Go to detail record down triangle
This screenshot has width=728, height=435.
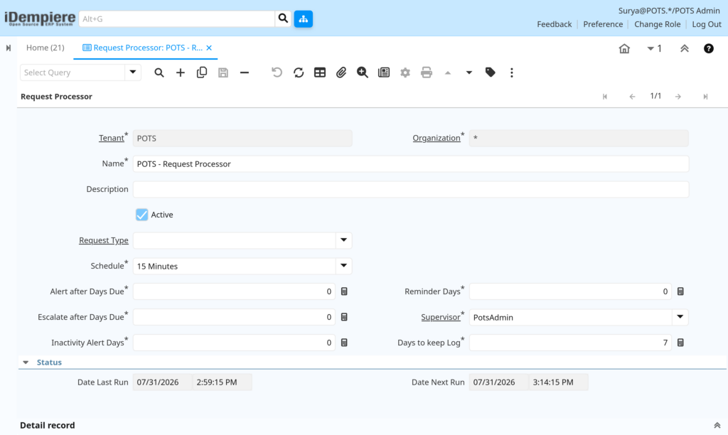click(x=469, y=72)
